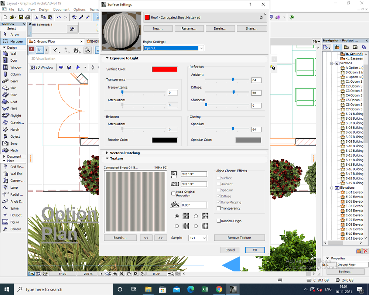Click the red Surface Color swatch

tap(164, 69)
